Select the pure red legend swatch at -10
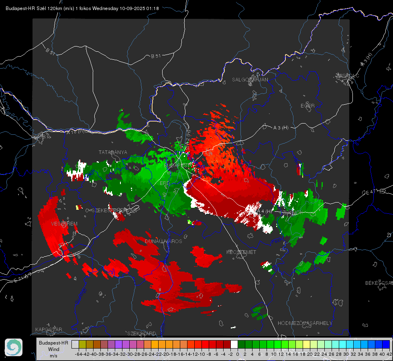This screenshot has height=361, width=393. (205, 345)
